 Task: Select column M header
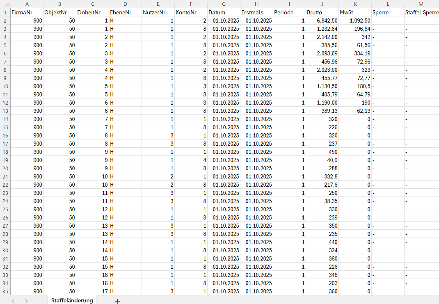pyautogui.click(x=421, y=4)
